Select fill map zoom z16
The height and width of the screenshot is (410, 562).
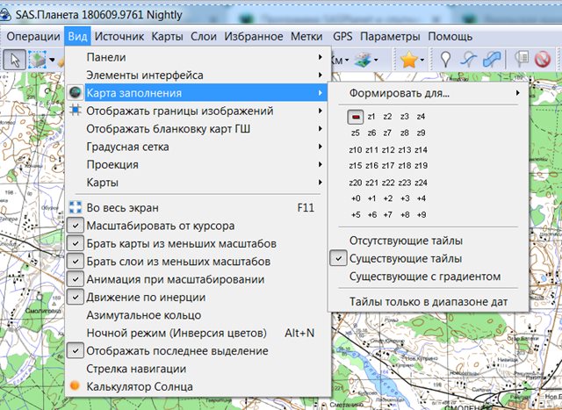[x=371, y=166]
